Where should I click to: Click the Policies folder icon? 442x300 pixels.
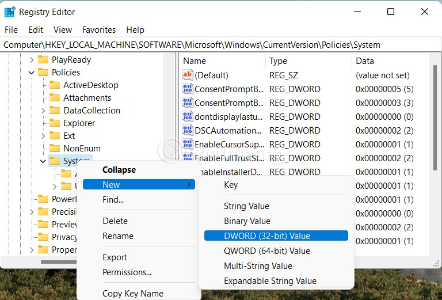pyautogui.click(x=43, y=73)
